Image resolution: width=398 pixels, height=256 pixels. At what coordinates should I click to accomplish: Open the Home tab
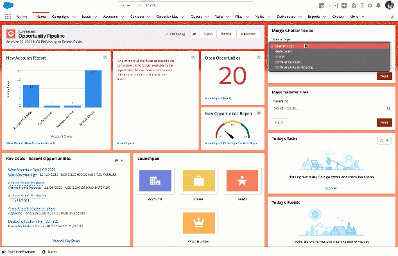click(x=41, y=17)
